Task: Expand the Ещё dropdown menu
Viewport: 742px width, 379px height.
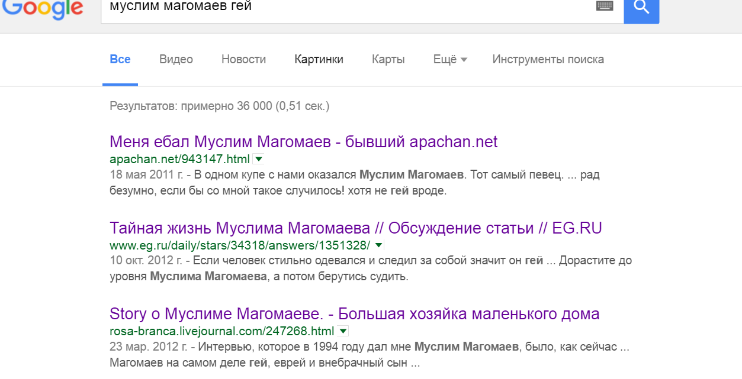Action: [x=450, y=59]
